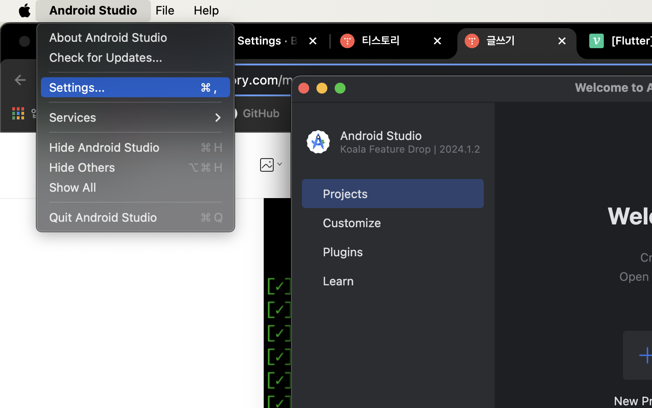The height and width of the screenshot is (408, 652).
Task: Select Customize in the welcome sidebar
Action: pos(393,223)
